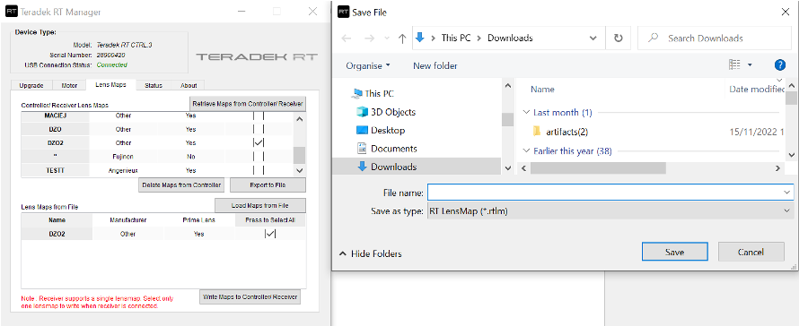Click the Search Downloads field
This screenshot has height=326, width=799.
click(716, 39)
